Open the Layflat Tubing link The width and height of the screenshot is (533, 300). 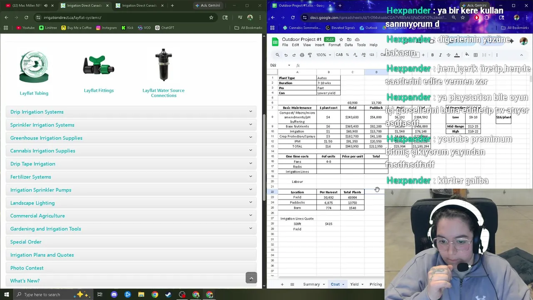34,93
